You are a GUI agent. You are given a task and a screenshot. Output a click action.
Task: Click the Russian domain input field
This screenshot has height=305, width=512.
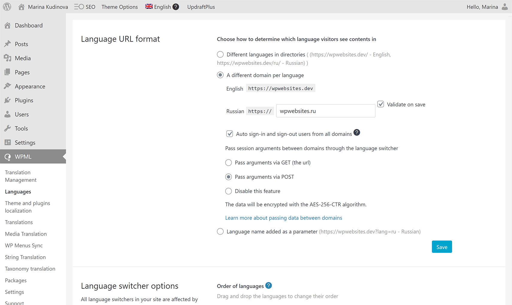(325, 111)
